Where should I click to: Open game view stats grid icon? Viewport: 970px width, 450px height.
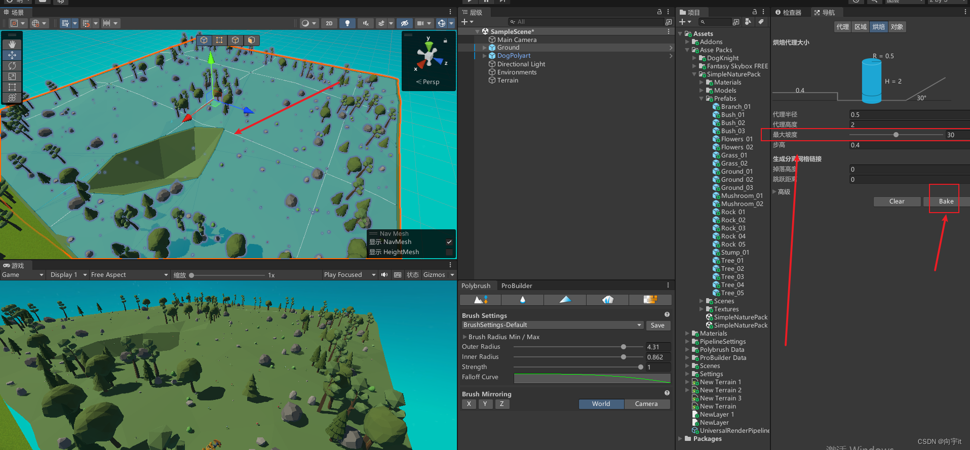398,275
